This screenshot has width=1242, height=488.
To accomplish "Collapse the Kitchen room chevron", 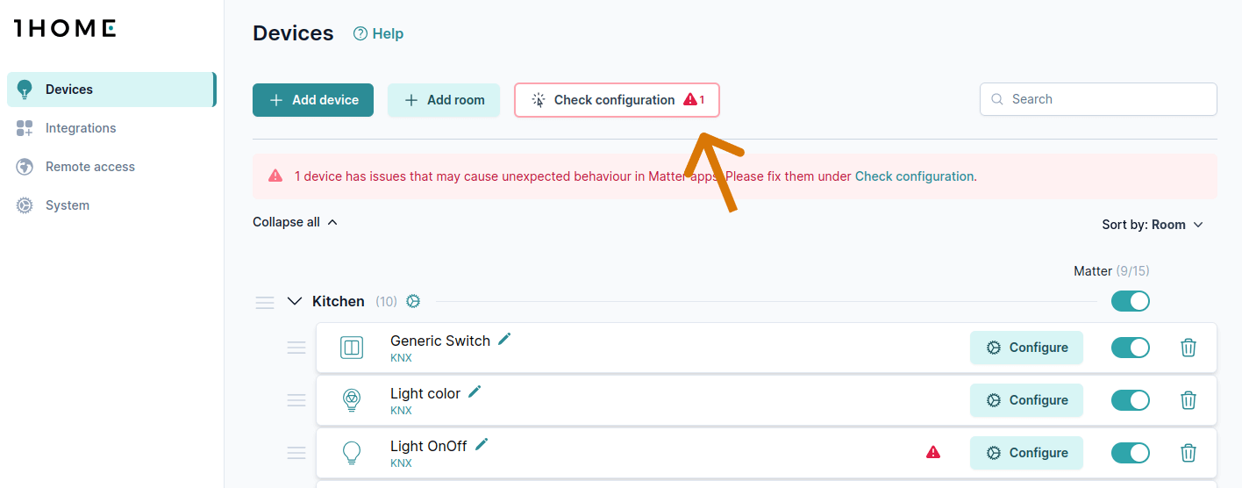I will click(x=294, y=301).
